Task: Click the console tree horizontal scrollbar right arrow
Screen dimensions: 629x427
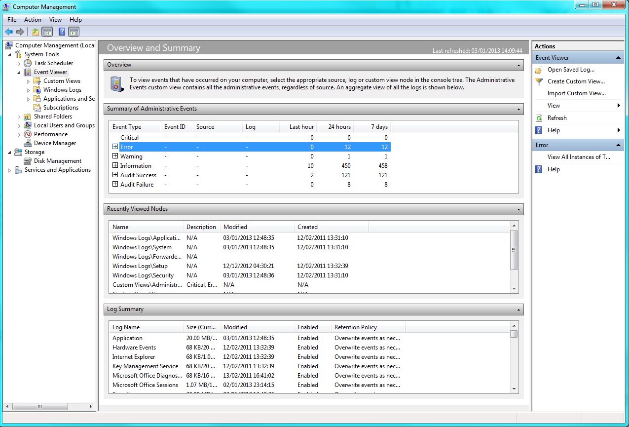Action: 90,407
